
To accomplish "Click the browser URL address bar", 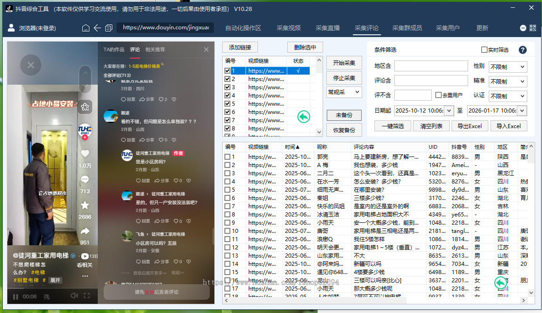I will pyautogui.click(x=166, y=27).
